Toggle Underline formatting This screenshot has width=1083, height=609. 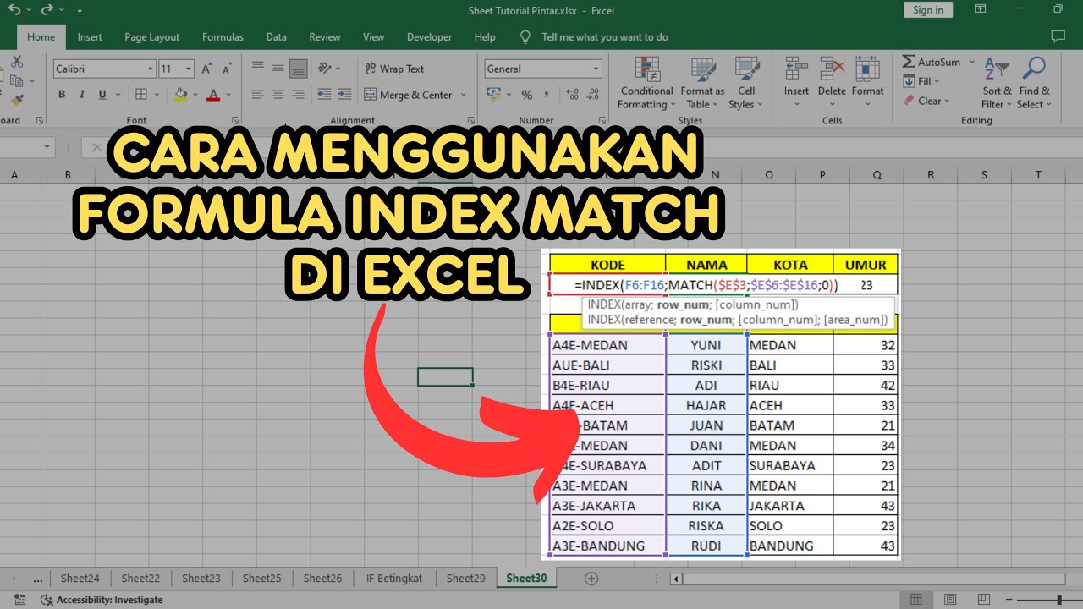pos(102,95)
